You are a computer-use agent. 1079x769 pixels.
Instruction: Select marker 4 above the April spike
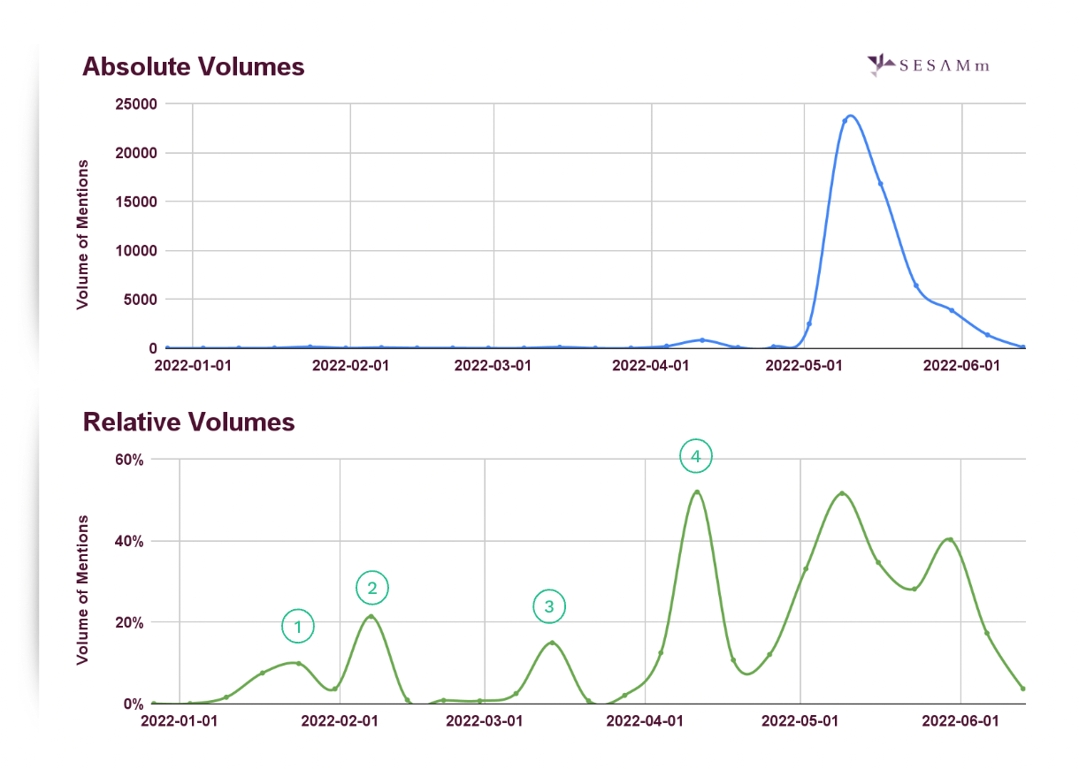695,456
